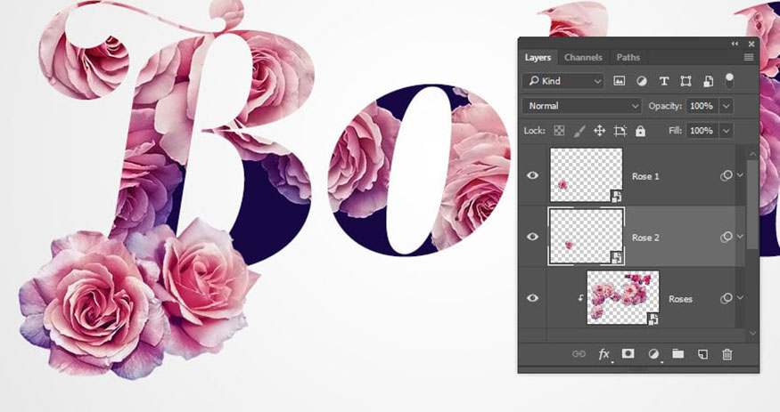Filter layers by adjustment layer icon

[x=642, y=81]
